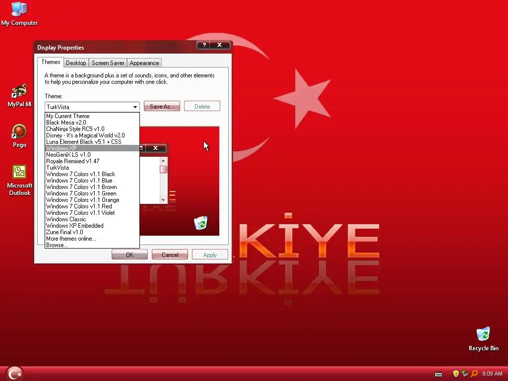Open the Appearance tab
Screen dimensions: 508x381
tap(144, 63)
